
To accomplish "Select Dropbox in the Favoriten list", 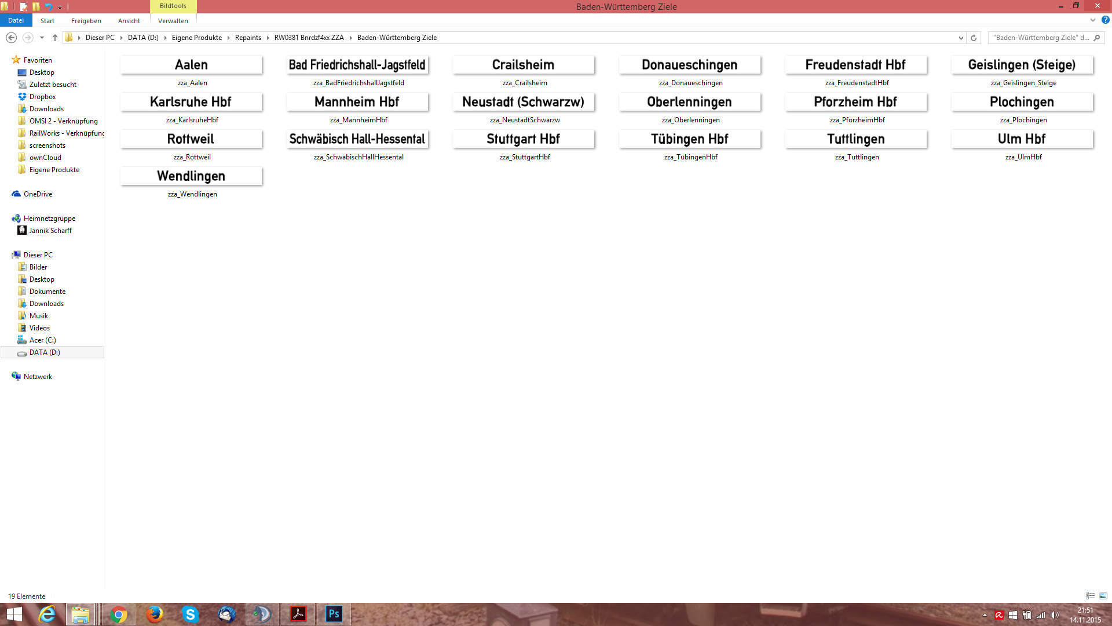I will click(x=42, y=97).
